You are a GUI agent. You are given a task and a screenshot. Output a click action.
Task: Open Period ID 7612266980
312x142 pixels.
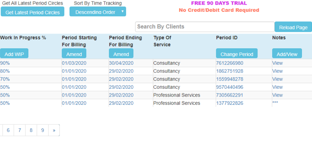pyautogui.click(x=230, y=63)
